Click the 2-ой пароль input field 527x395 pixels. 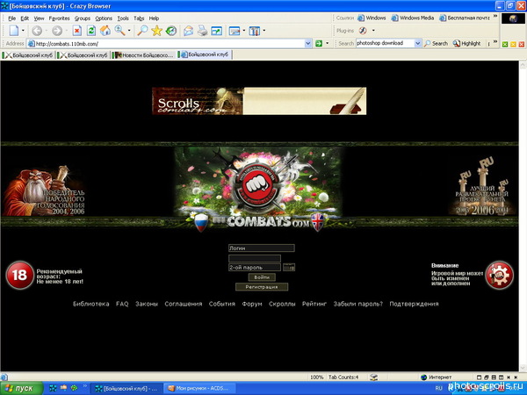[x=255, y=268]
